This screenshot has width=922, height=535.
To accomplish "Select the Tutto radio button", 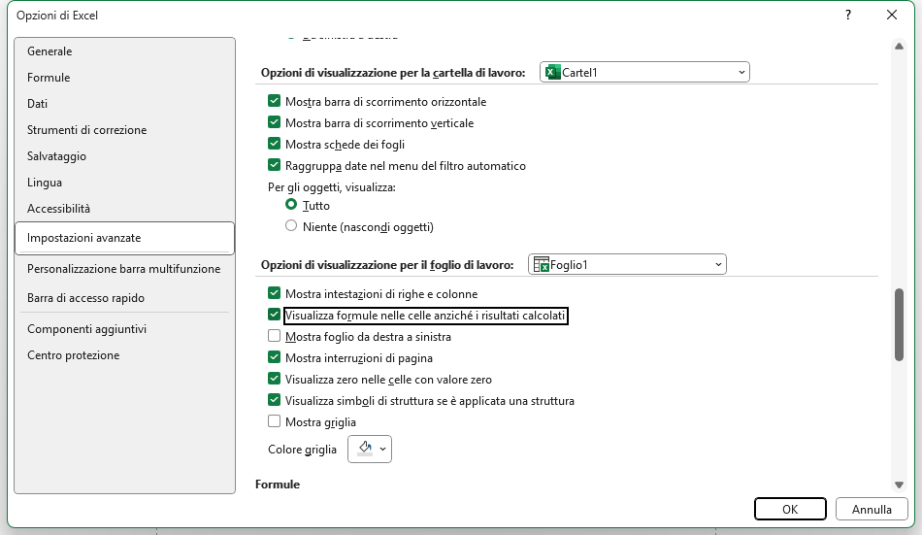I will (291, 205).
